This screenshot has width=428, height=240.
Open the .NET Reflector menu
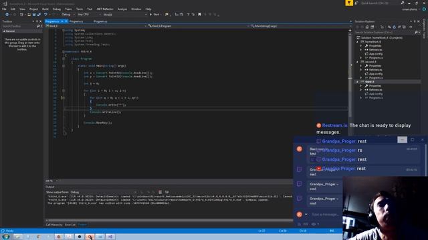tap(105, 9)
